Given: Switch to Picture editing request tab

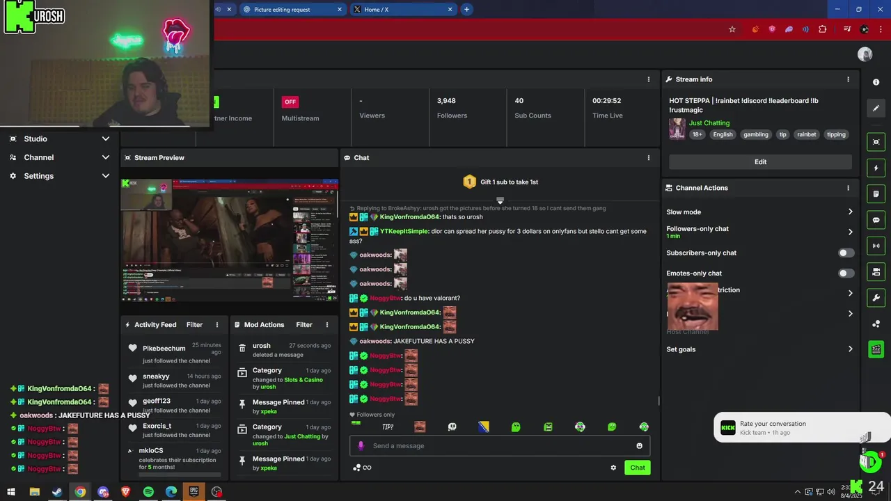Looking at the screenshot, I should pyautogui.click(x=292, y=9).
